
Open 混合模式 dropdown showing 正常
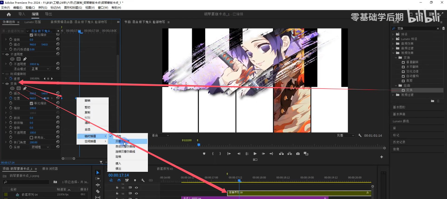(40, 69)
